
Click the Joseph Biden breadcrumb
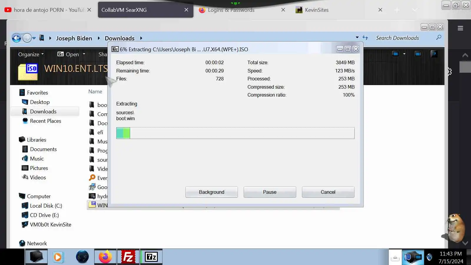pos(74,38)
